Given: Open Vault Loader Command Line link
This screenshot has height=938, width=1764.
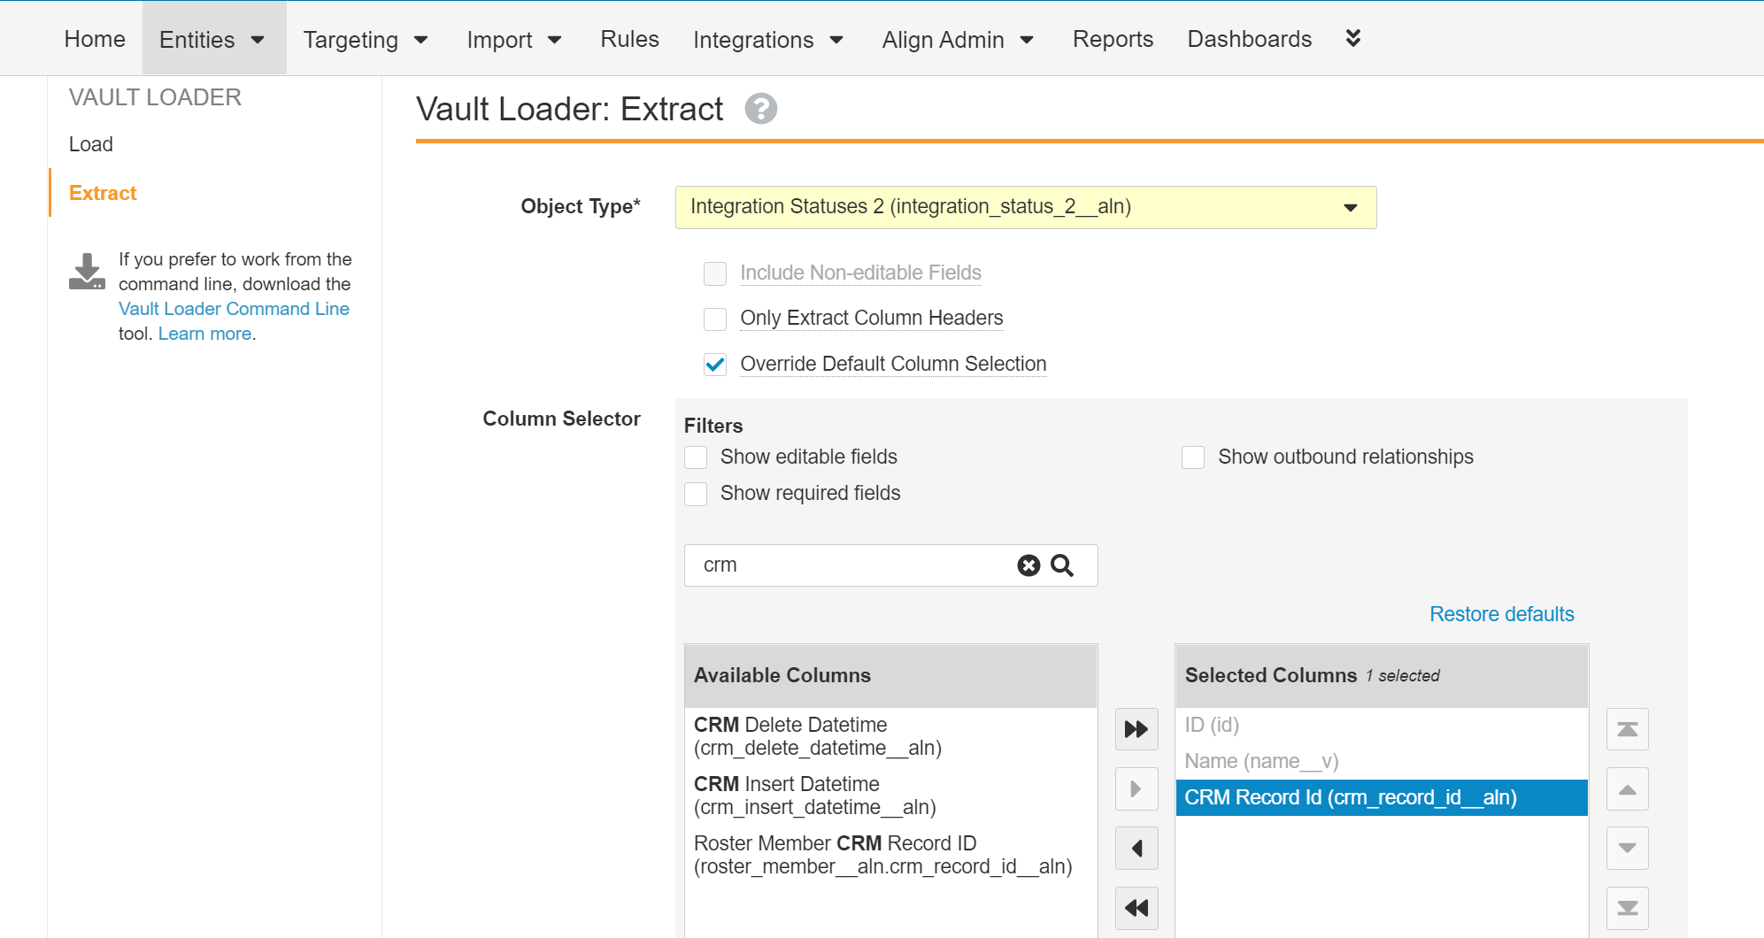Looking at the screenshot, I should click(x=234, y=309).
